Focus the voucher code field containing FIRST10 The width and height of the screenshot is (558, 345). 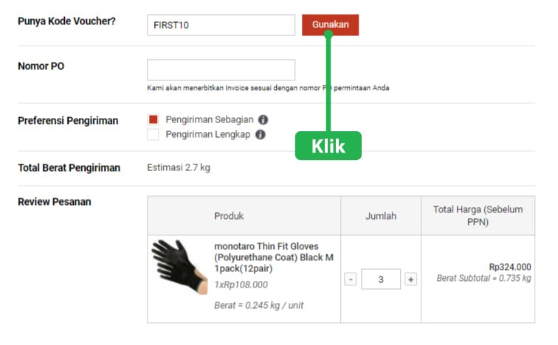point(221,25)
